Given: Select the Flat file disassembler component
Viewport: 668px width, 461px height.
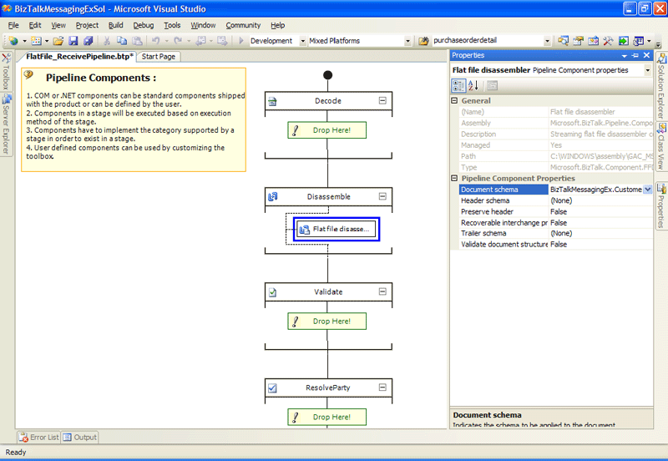Looking at the screenshot, I should click(337, 229).
